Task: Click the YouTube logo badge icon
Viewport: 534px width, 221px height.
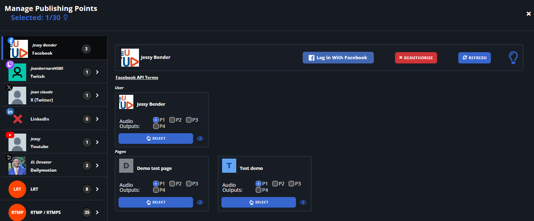Action: point(10,135)
